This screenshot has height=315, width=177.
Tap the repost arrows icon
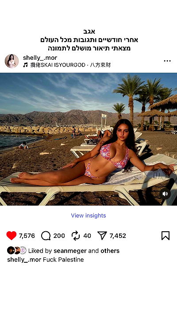pyautogui.click(x=76, y=236)
